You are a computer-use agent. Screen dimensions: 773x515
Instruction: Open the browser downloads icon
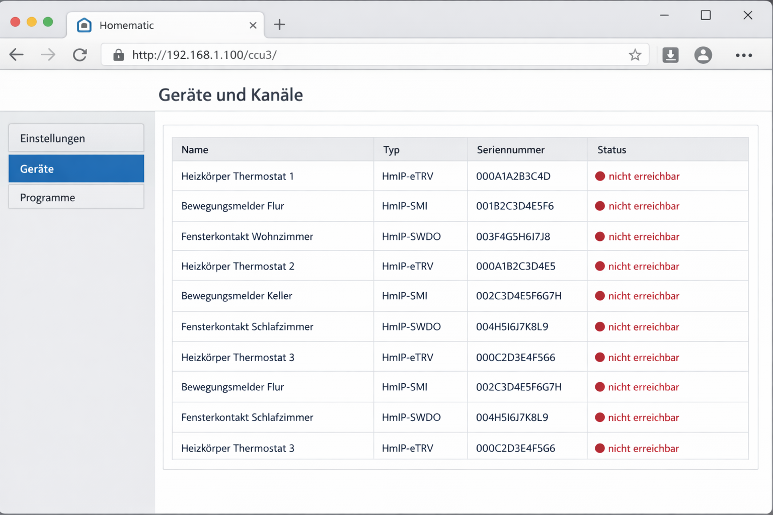[670, 55]
